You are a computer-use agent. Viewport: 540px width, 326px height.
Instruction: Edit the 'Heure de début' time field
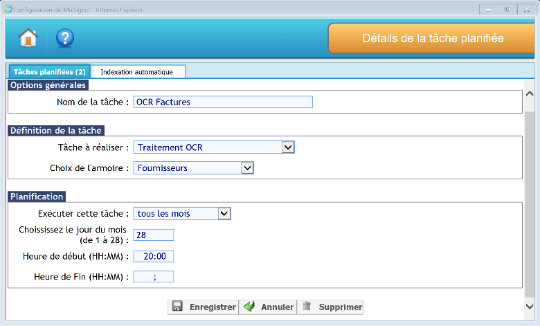point(153,256)
